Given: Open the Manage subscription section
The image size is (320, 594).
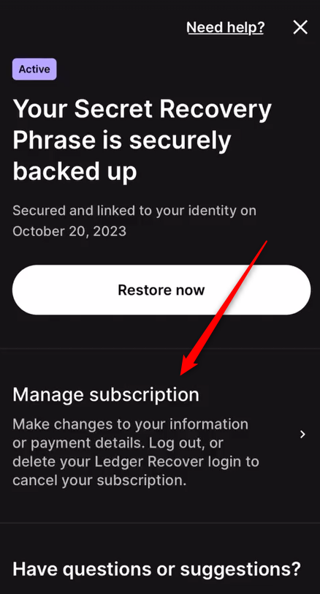Looking at the screenshot, I should click(x=160, y=436).
